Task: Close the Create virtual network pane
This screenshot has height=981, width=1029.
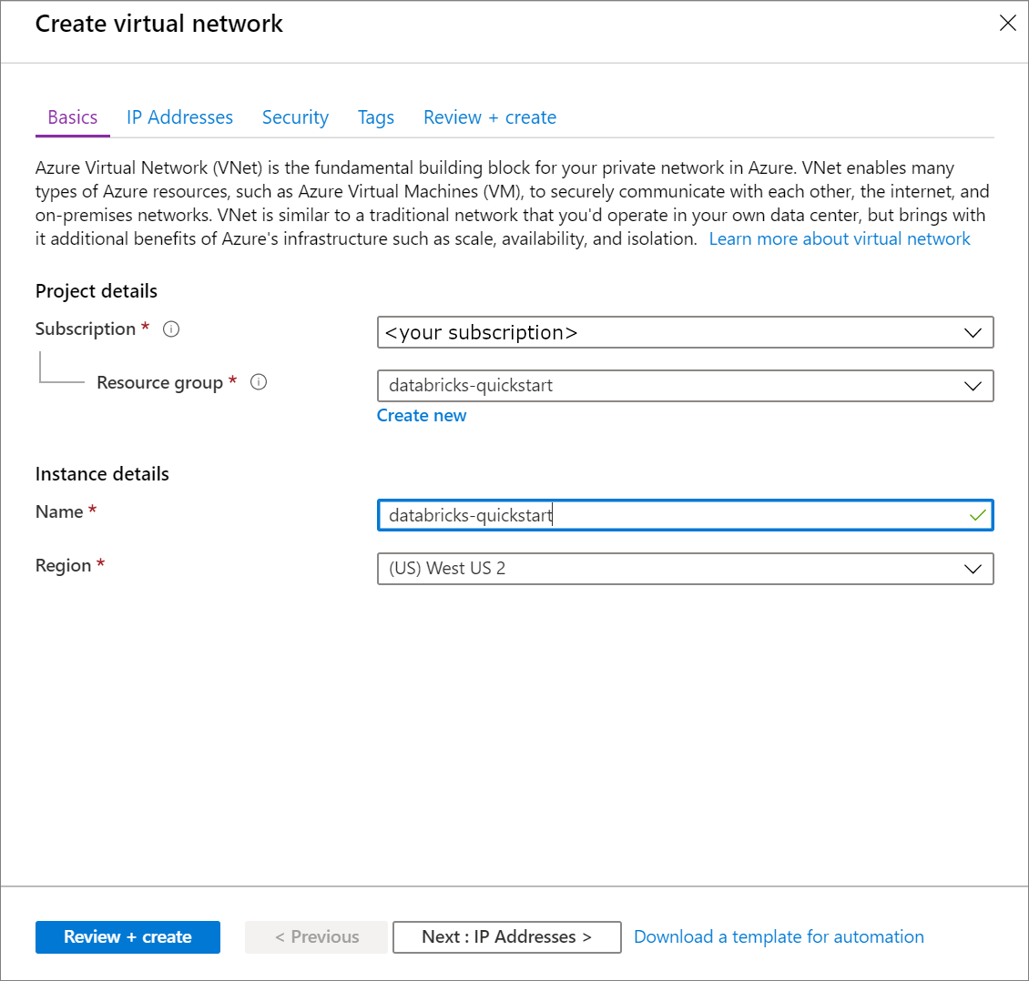Action: 1007,23
